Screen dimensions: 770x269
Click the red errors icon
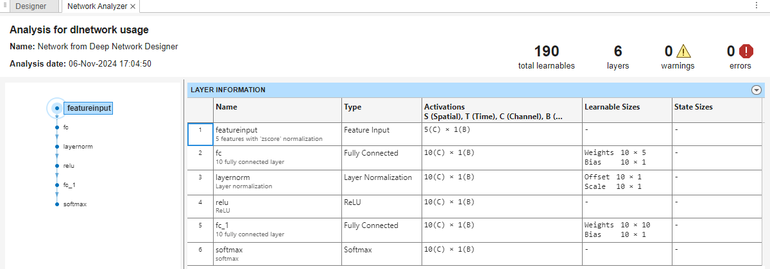(x=746, y=51)
